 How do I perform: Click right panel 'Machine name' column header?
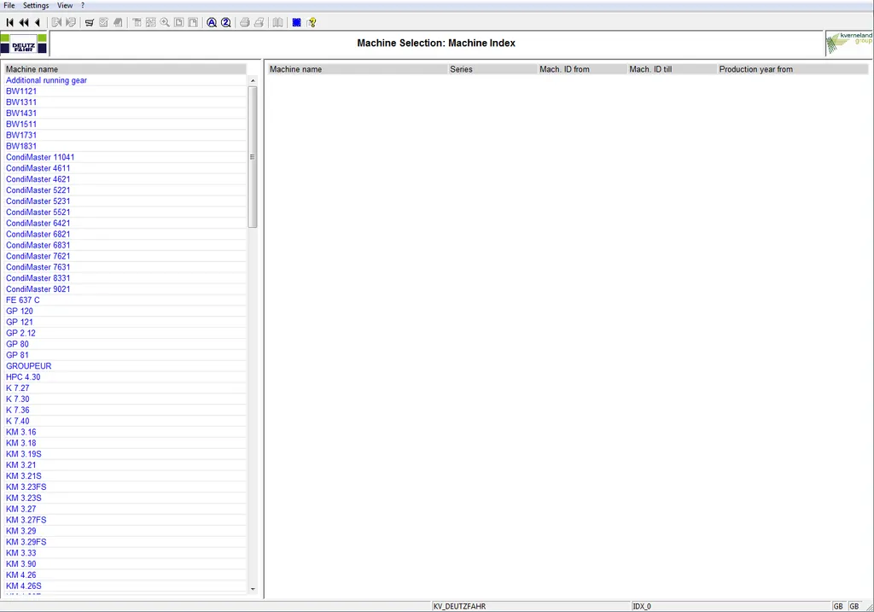tap(358, 69)
